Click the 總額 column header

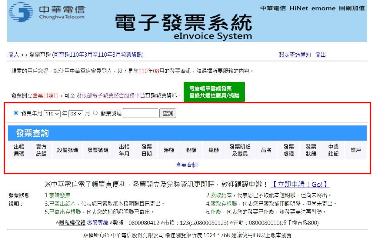tap(214, 150)
